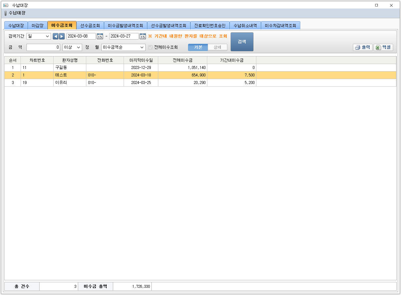Open the 수납취소내역 tab
401x295 pixels.
(x=245, y=25)
